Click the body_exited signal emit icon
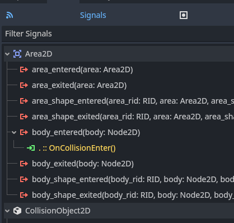The height and width of the screenshot is (223, 234). click(24, 164)
